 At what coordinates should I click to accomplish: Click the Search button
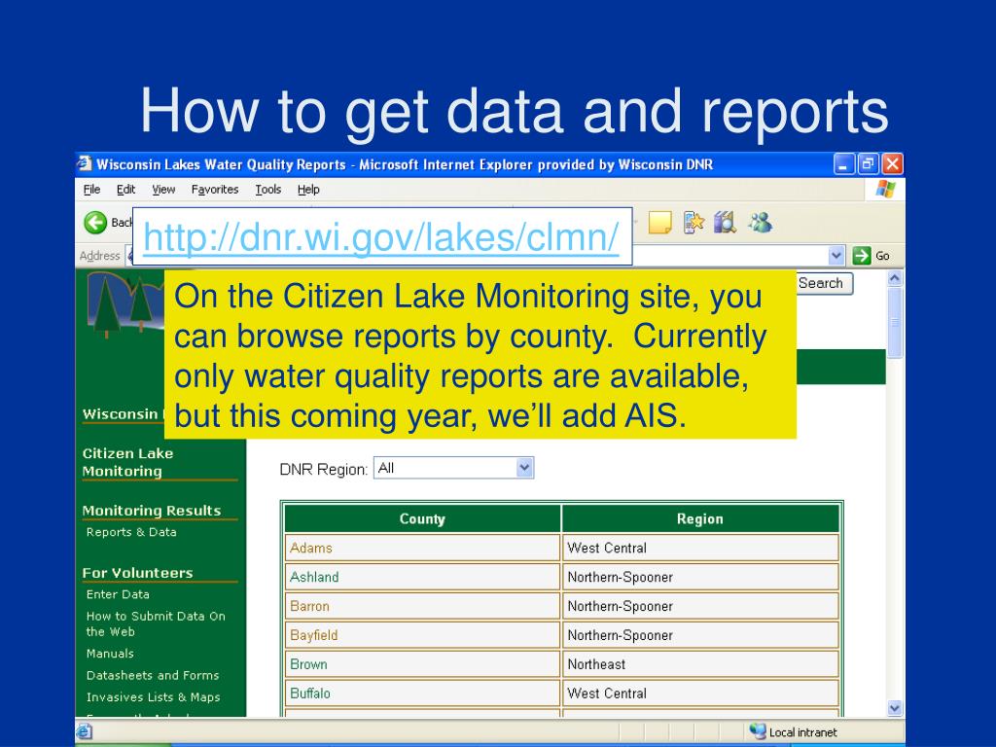tap(824, 283)
